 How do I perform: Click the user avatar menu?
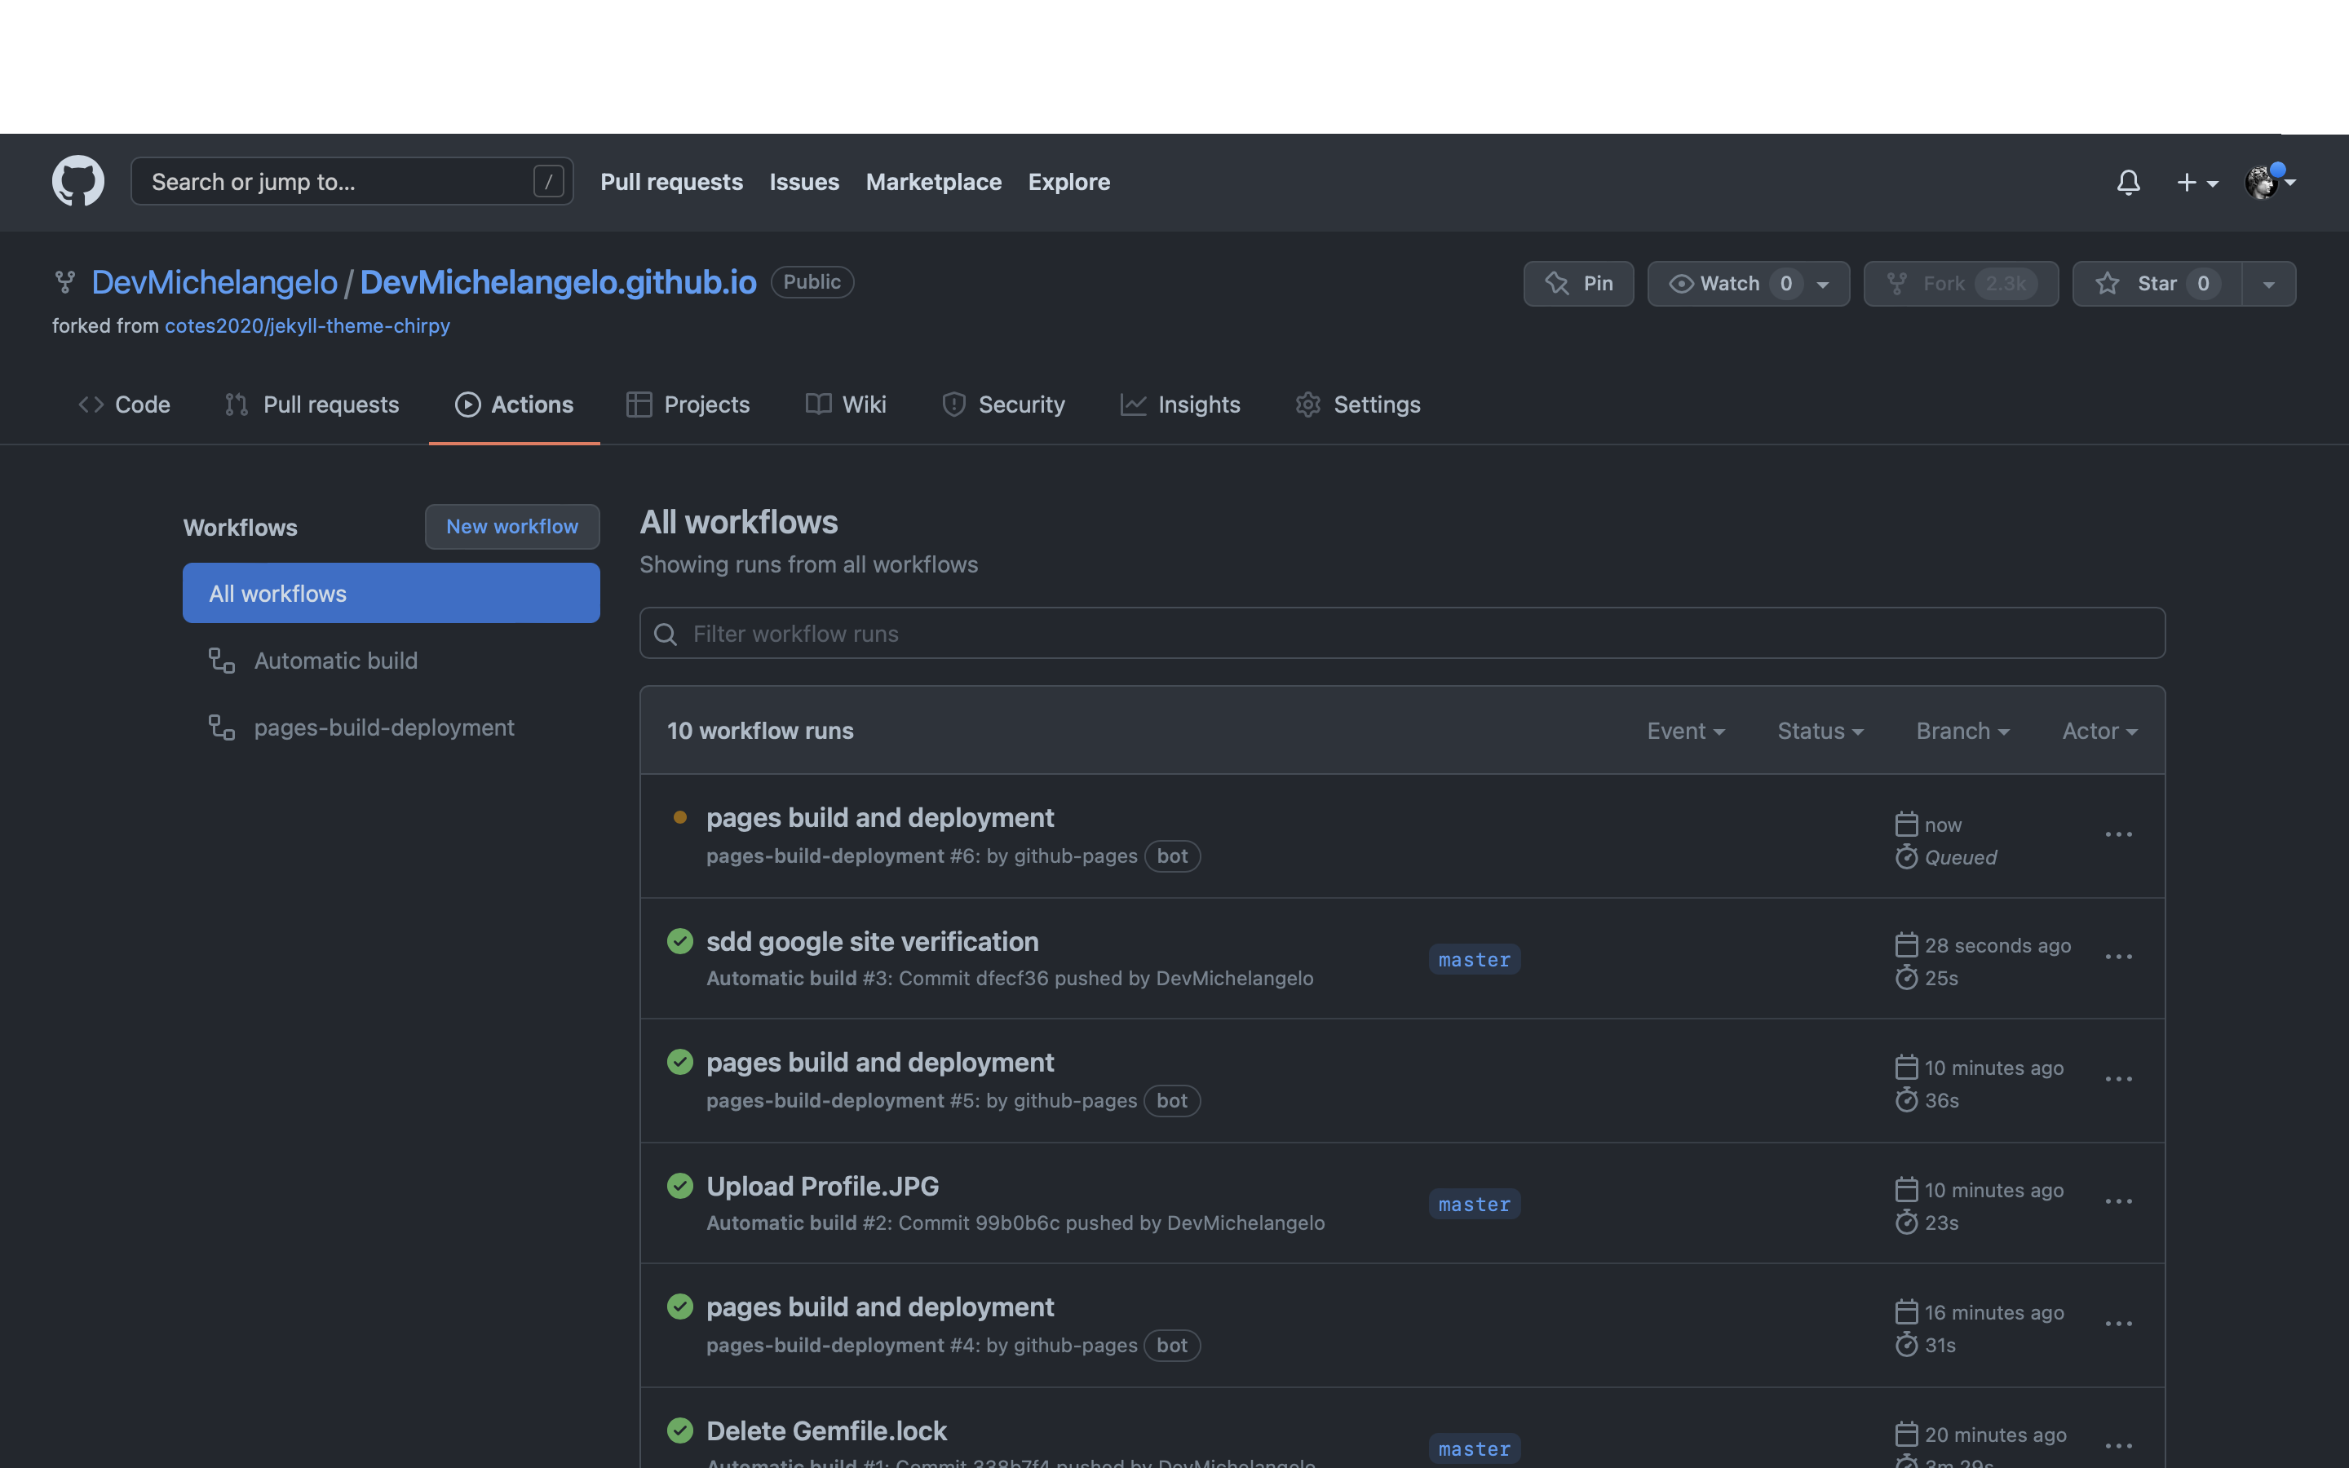click(x=2268, y=182)
